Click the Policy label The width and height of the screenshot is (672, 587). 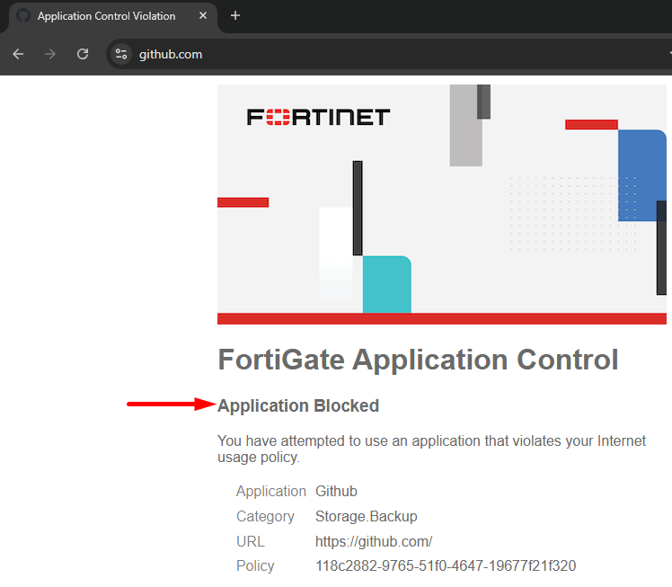(x=255, y=566)
